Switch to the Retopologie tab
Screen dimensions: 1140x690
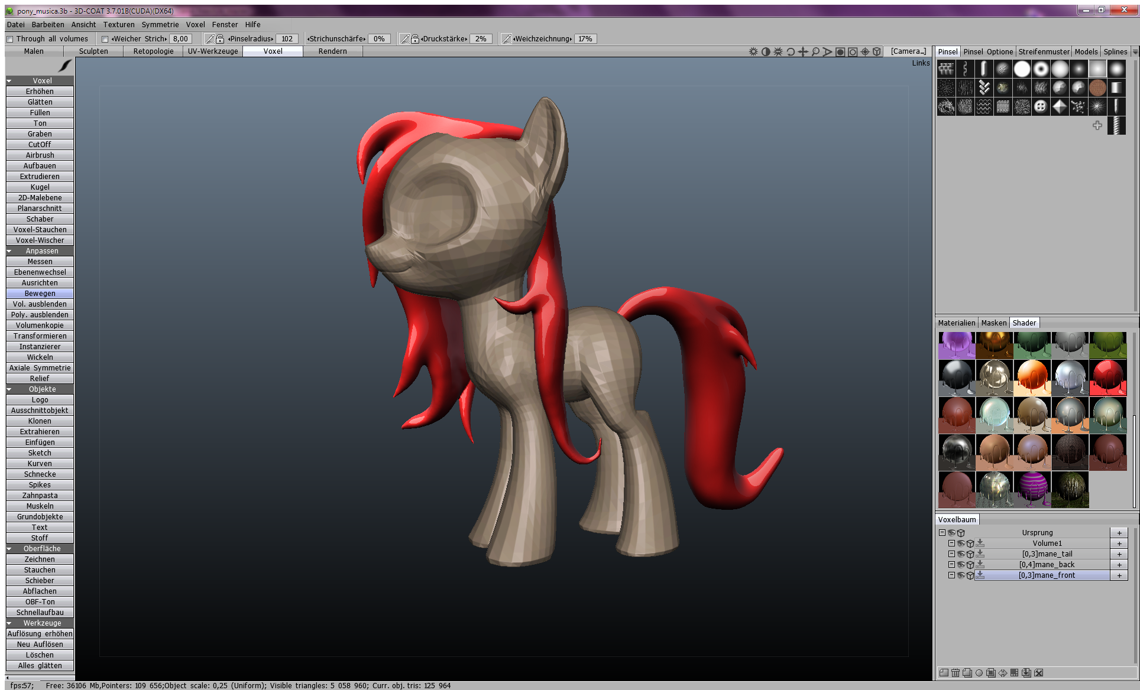[x=153, y=51]
